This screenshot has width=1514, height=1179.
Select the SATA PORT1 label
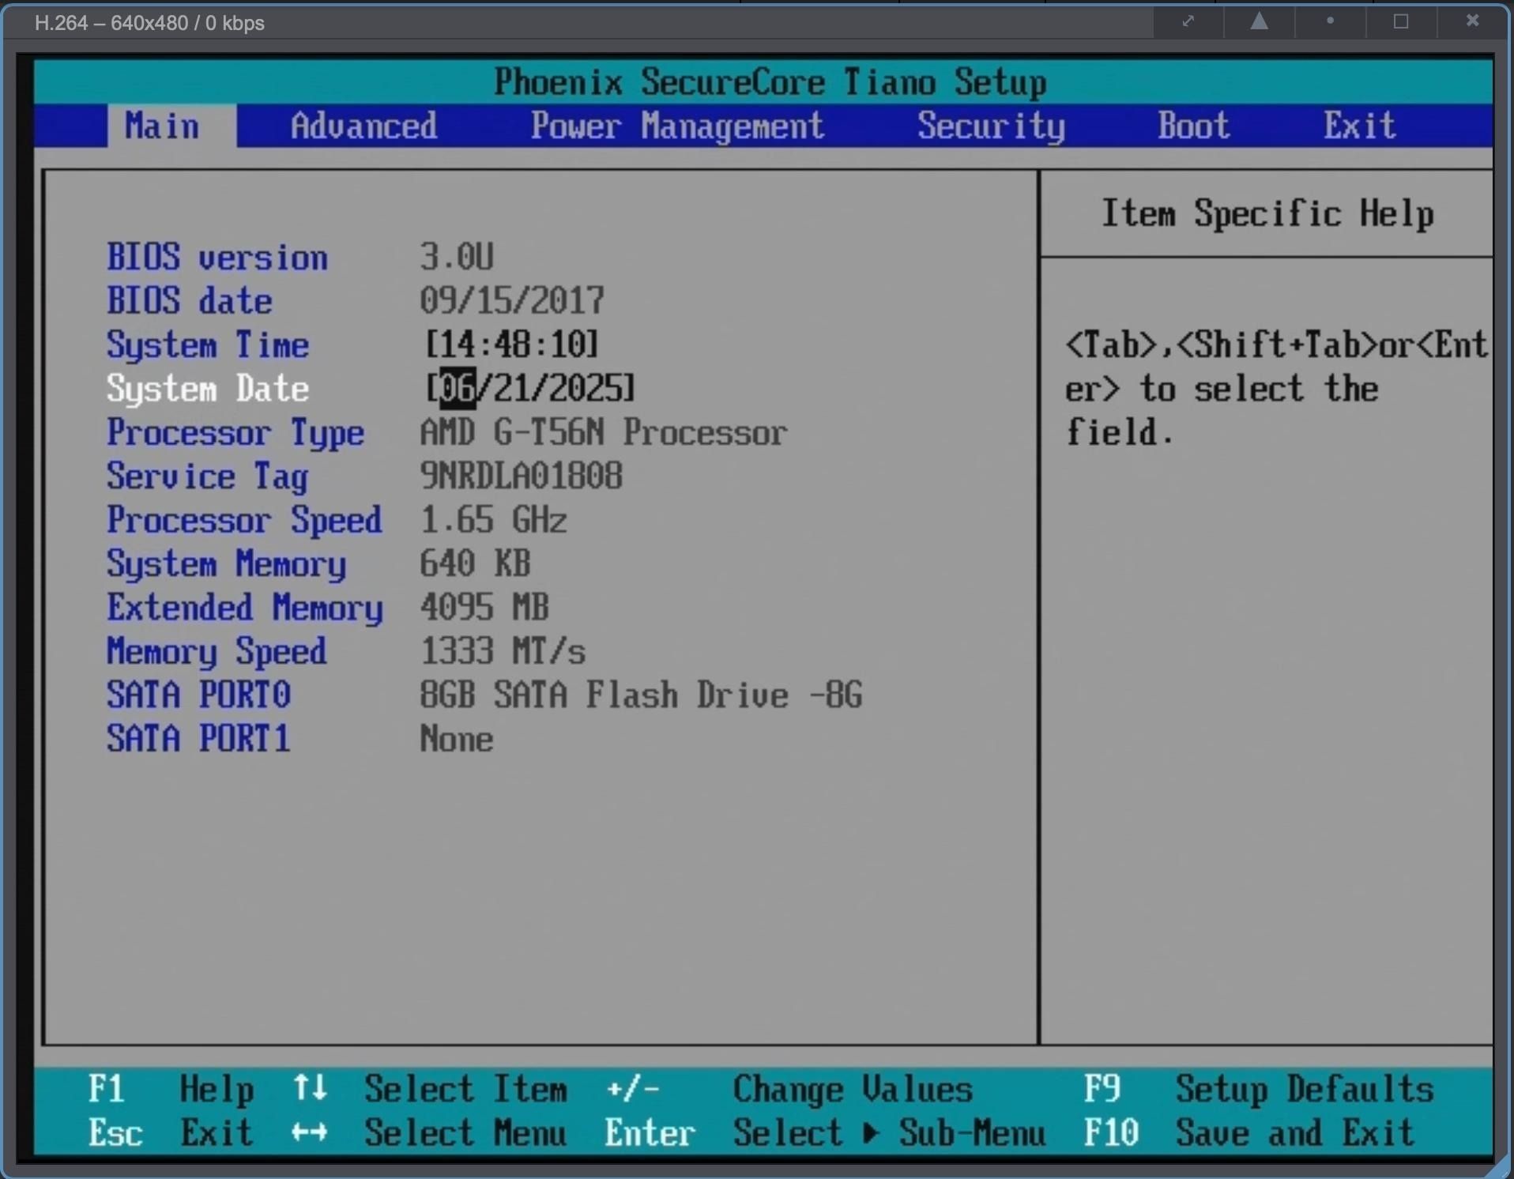click(199, 739)
